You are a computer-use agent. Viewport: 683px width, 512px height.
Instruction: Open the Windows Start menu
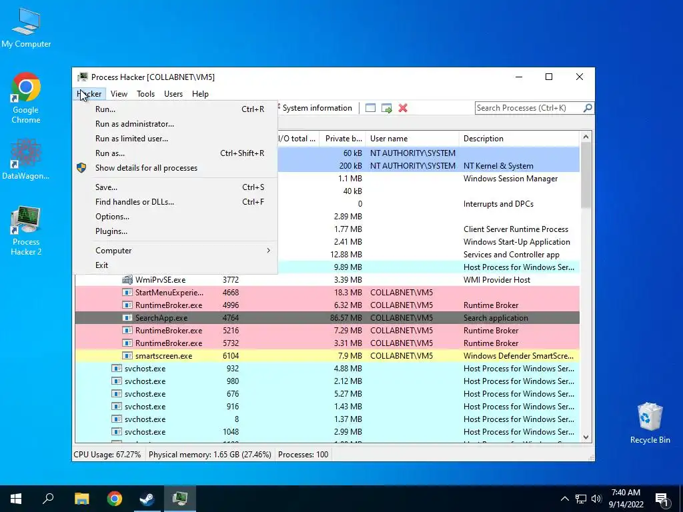16,499
